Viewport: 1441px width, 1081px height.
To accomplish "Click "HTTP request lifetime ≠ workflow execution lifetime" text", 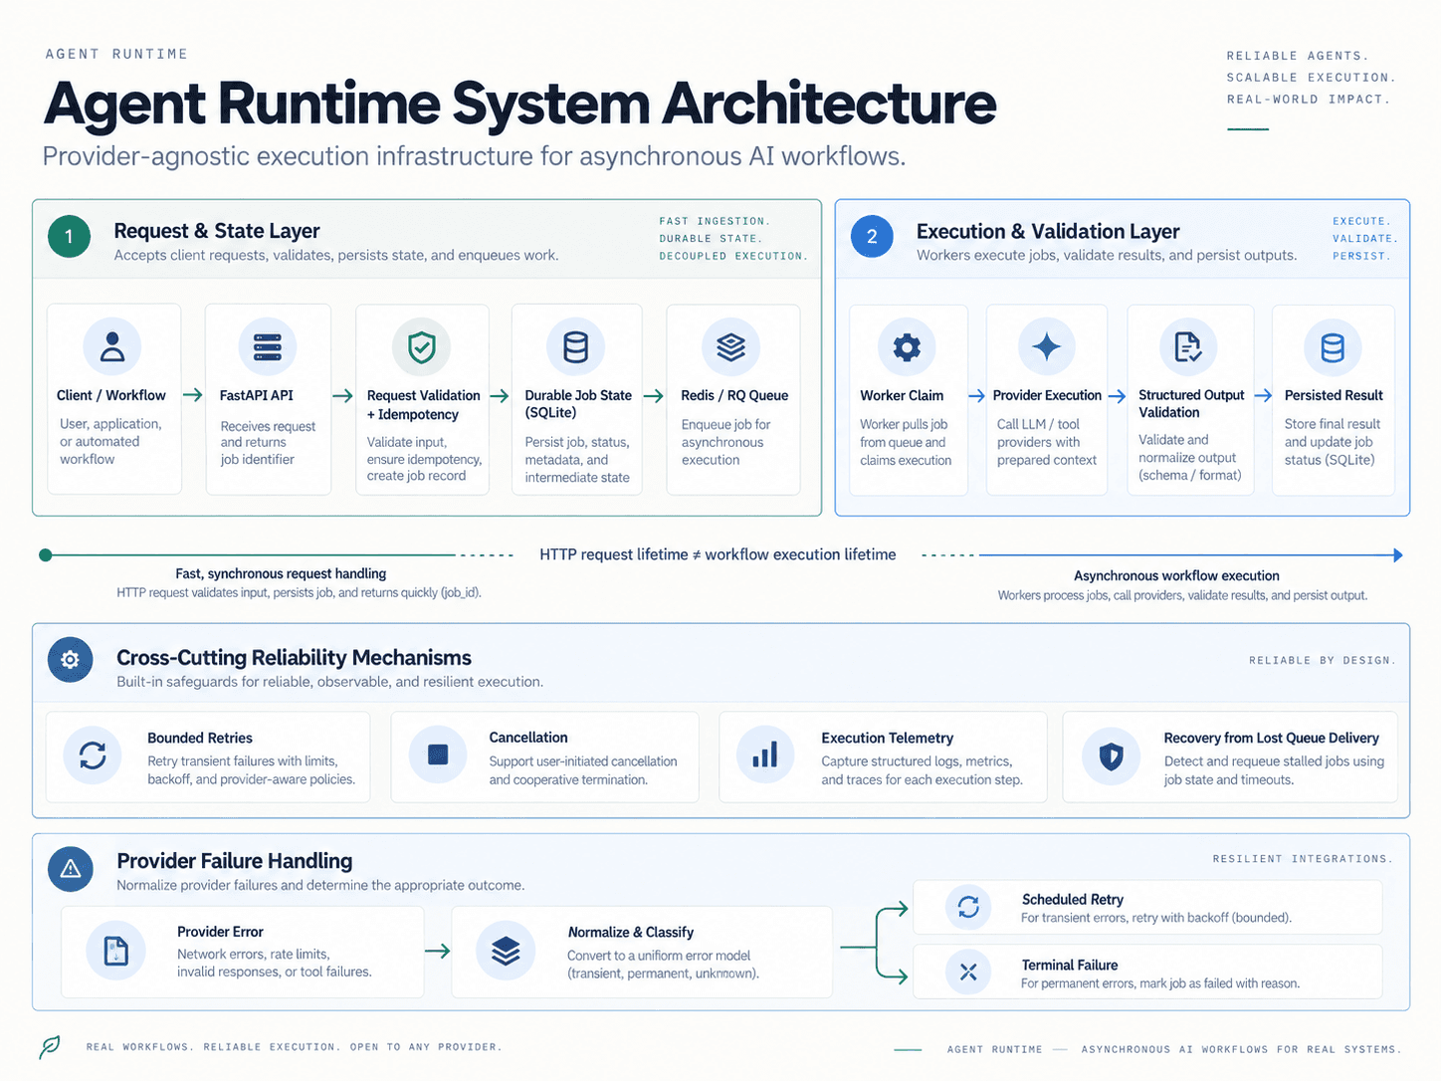I will point(718,554).
